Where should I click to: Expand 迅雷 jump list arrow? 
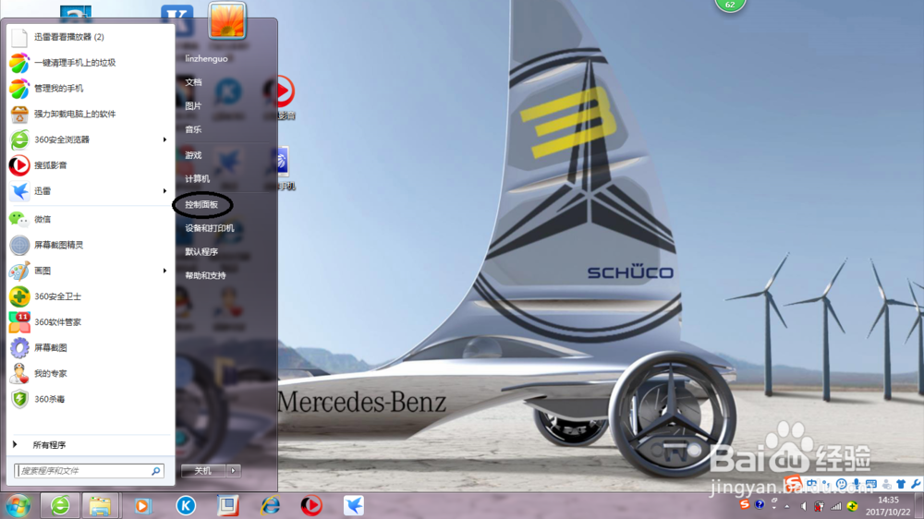[x=165, y=191]
